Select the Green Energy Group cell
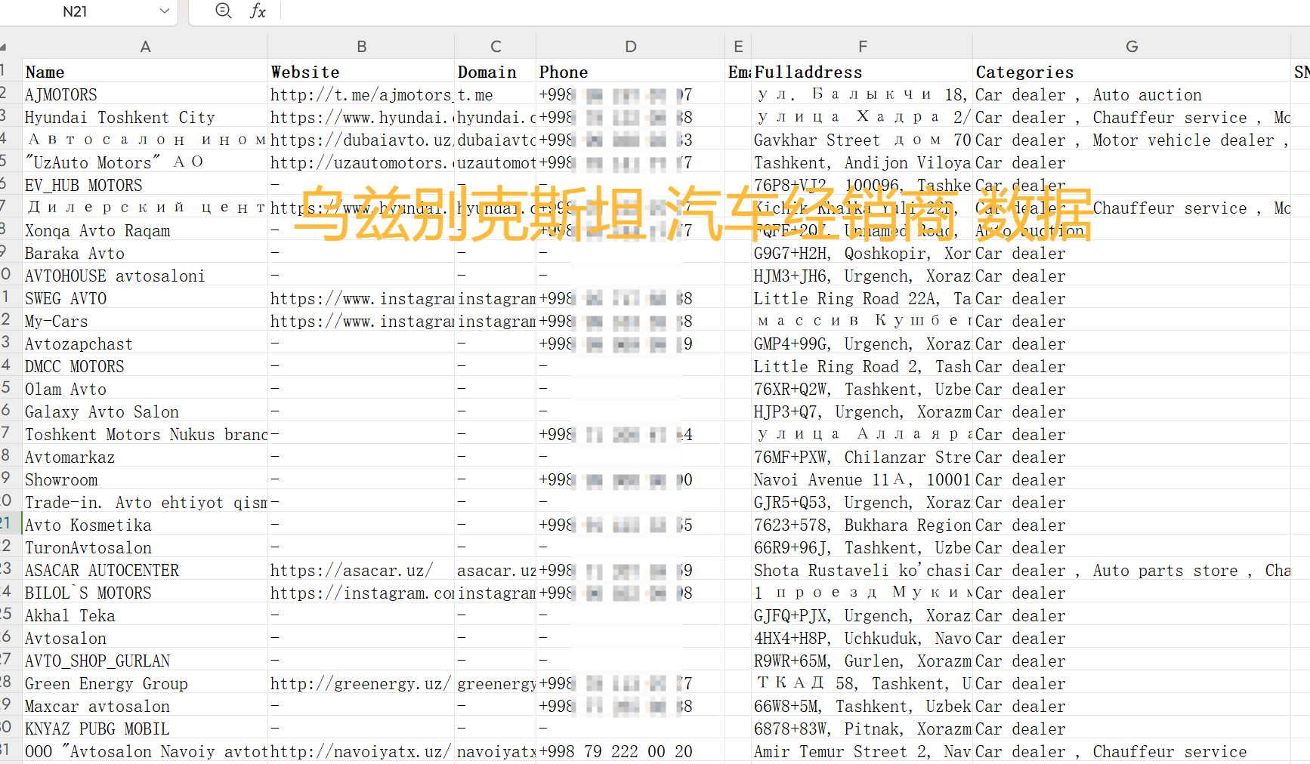This screenshot has width=1310, height=764. [x=145, y=683]
